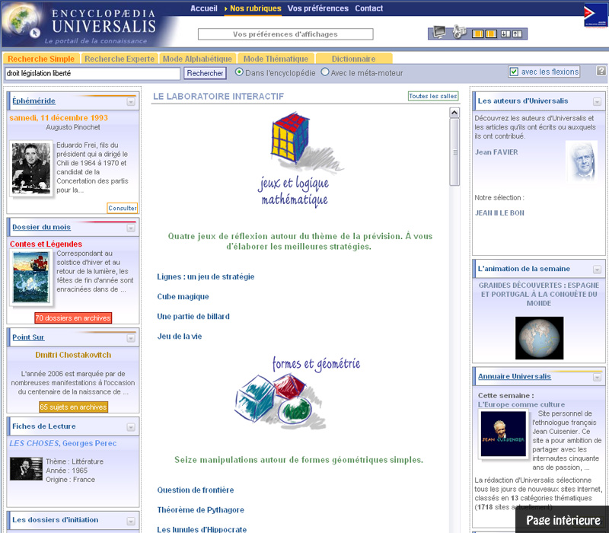Click the laboratory vertical scrollbar thumb
The height and width of the screenshot is (533, 609).
click(x=454, y=152)
